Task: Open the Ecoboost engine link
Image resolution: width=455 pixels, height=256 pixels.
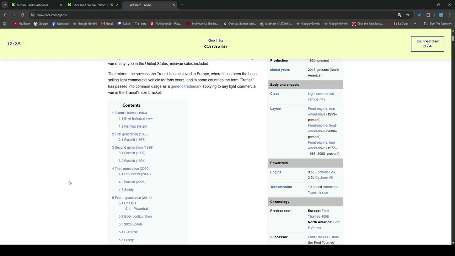Action: click(x=322, y=172)
